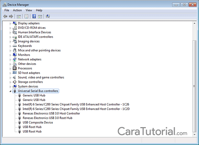Click the Storage controllers icon
199x145 pixels.
[15, 82]
